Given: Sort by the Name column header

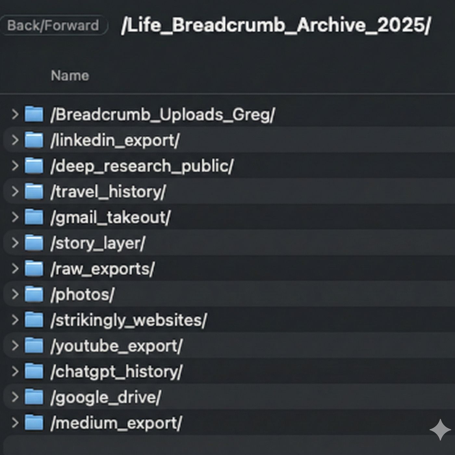Looking at the screenshot, I should 70,76.
